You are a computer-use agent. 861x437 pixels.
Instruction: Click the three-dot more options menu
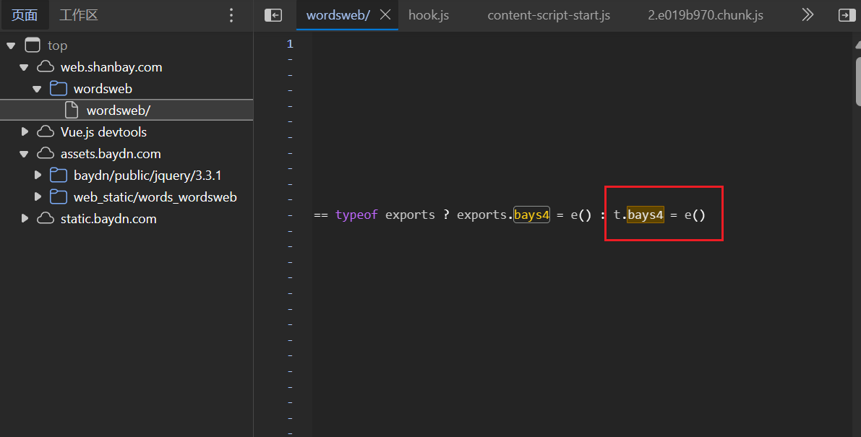pyautogui.click(x=231, y=15)
